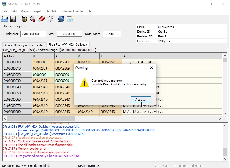Open the Edit menu
Image resolution: width=230 pixels, height=168 pixels.
[14, 11]
